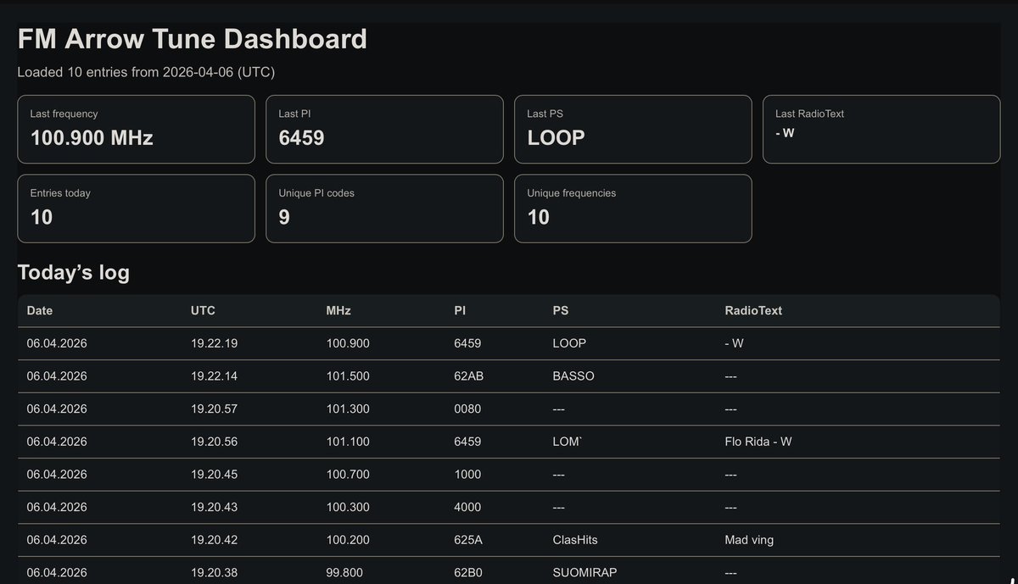Click the Date column header

40,310
